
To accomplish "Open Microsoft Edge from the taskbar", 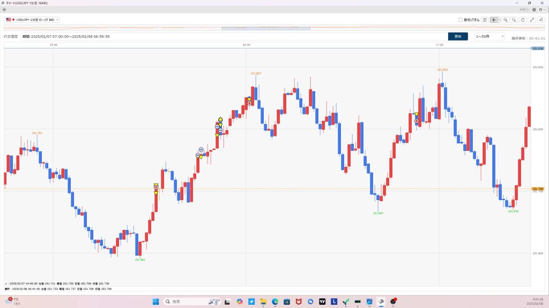I will coord(275,302).
